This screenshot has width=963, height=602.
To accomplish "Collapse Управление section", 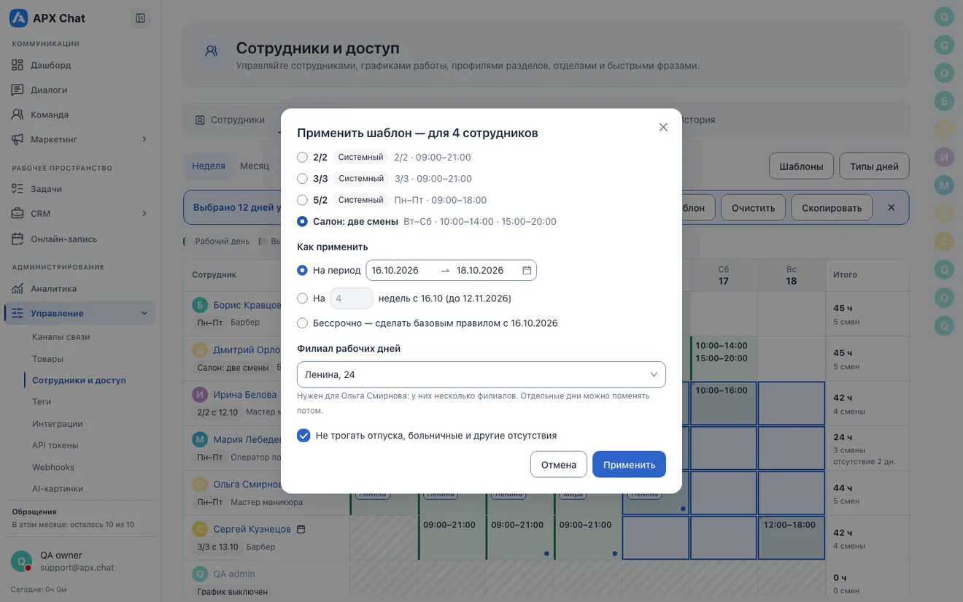I will pos(144,313).
